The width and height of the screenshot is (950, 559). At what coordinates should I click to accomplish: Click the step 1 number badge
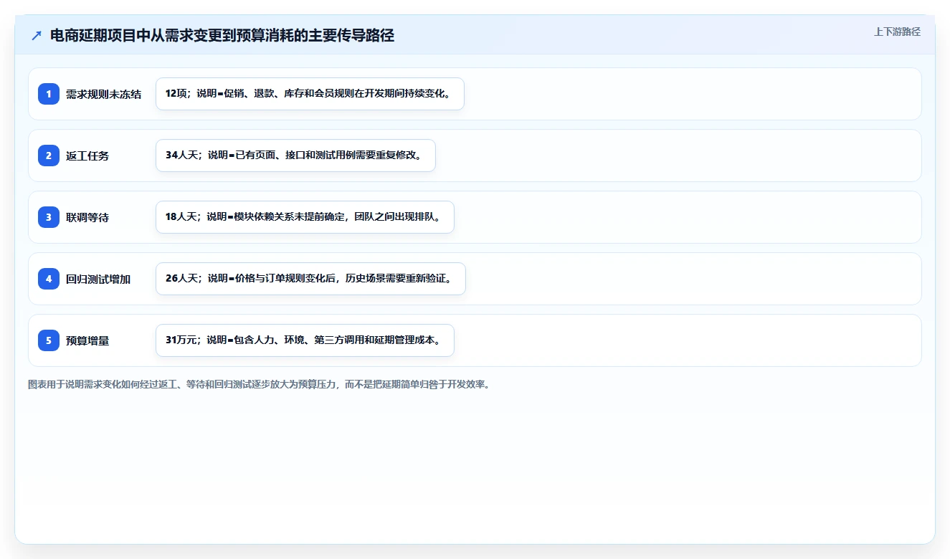(x=49, y=94)
